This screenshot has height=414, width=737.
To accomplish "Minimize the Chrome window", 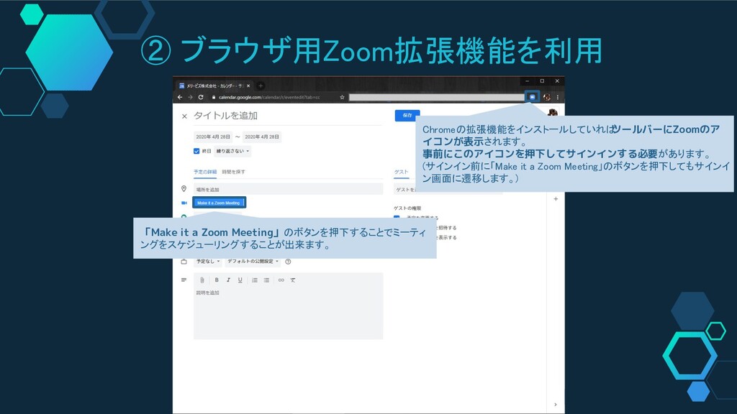I will (x=527, y=81).
